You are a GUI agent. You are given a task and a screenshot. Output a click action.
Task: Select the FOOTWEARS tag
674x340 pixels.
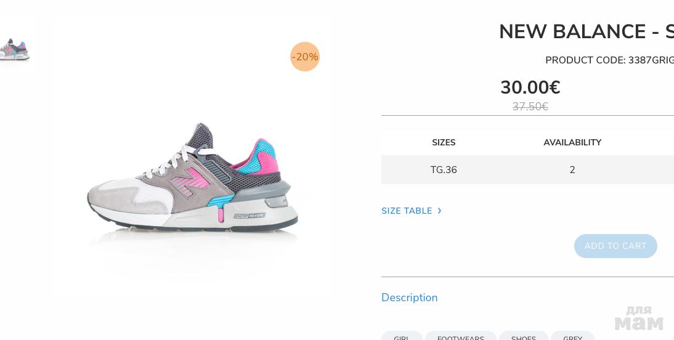coord(461,337)
